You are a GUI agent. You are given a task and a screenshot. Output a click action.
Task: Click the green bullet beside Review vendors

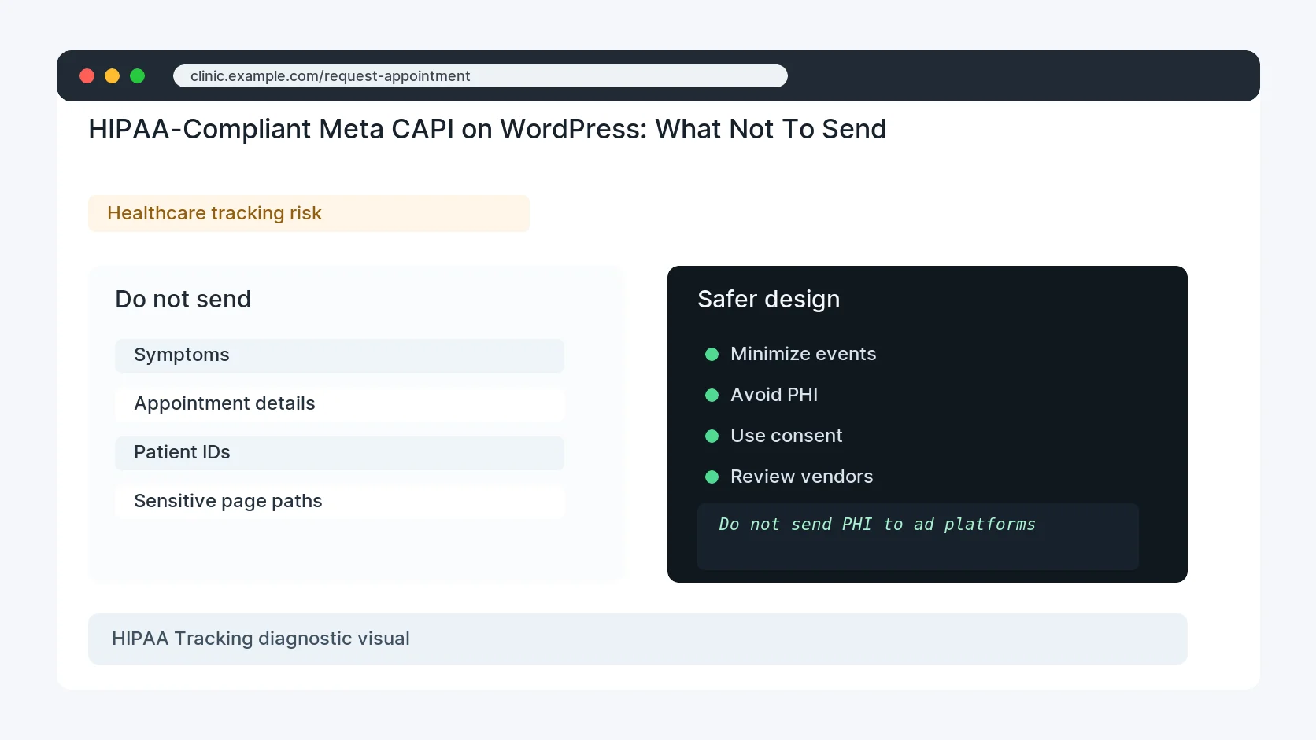(x=712, y=477)
